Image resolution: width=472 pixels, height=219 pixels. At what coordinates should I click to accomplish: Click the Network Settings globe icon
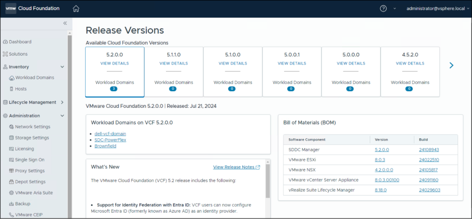point(11,127)
